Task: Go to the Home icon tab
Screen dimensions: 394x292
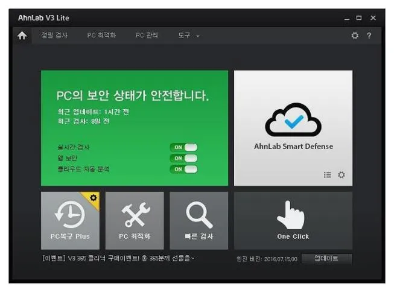Action: (x=22, y=36)
